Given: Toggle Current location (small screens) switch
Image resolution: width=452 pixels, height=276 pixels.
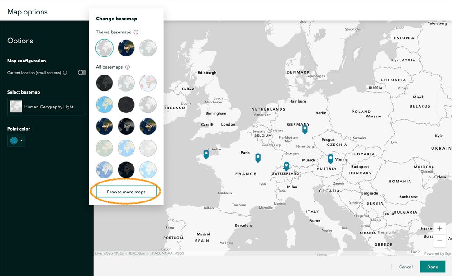Looking at the screenshot, I should point(82,73).
